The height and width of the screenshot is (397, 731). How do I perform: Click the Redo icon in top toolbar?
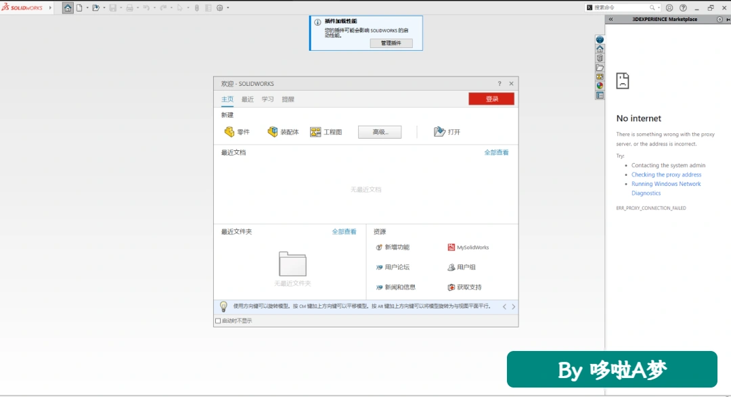[163, 8]
